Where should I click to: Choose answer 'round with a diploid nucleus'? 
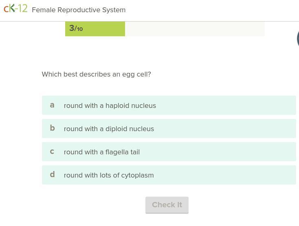[169, 128]
